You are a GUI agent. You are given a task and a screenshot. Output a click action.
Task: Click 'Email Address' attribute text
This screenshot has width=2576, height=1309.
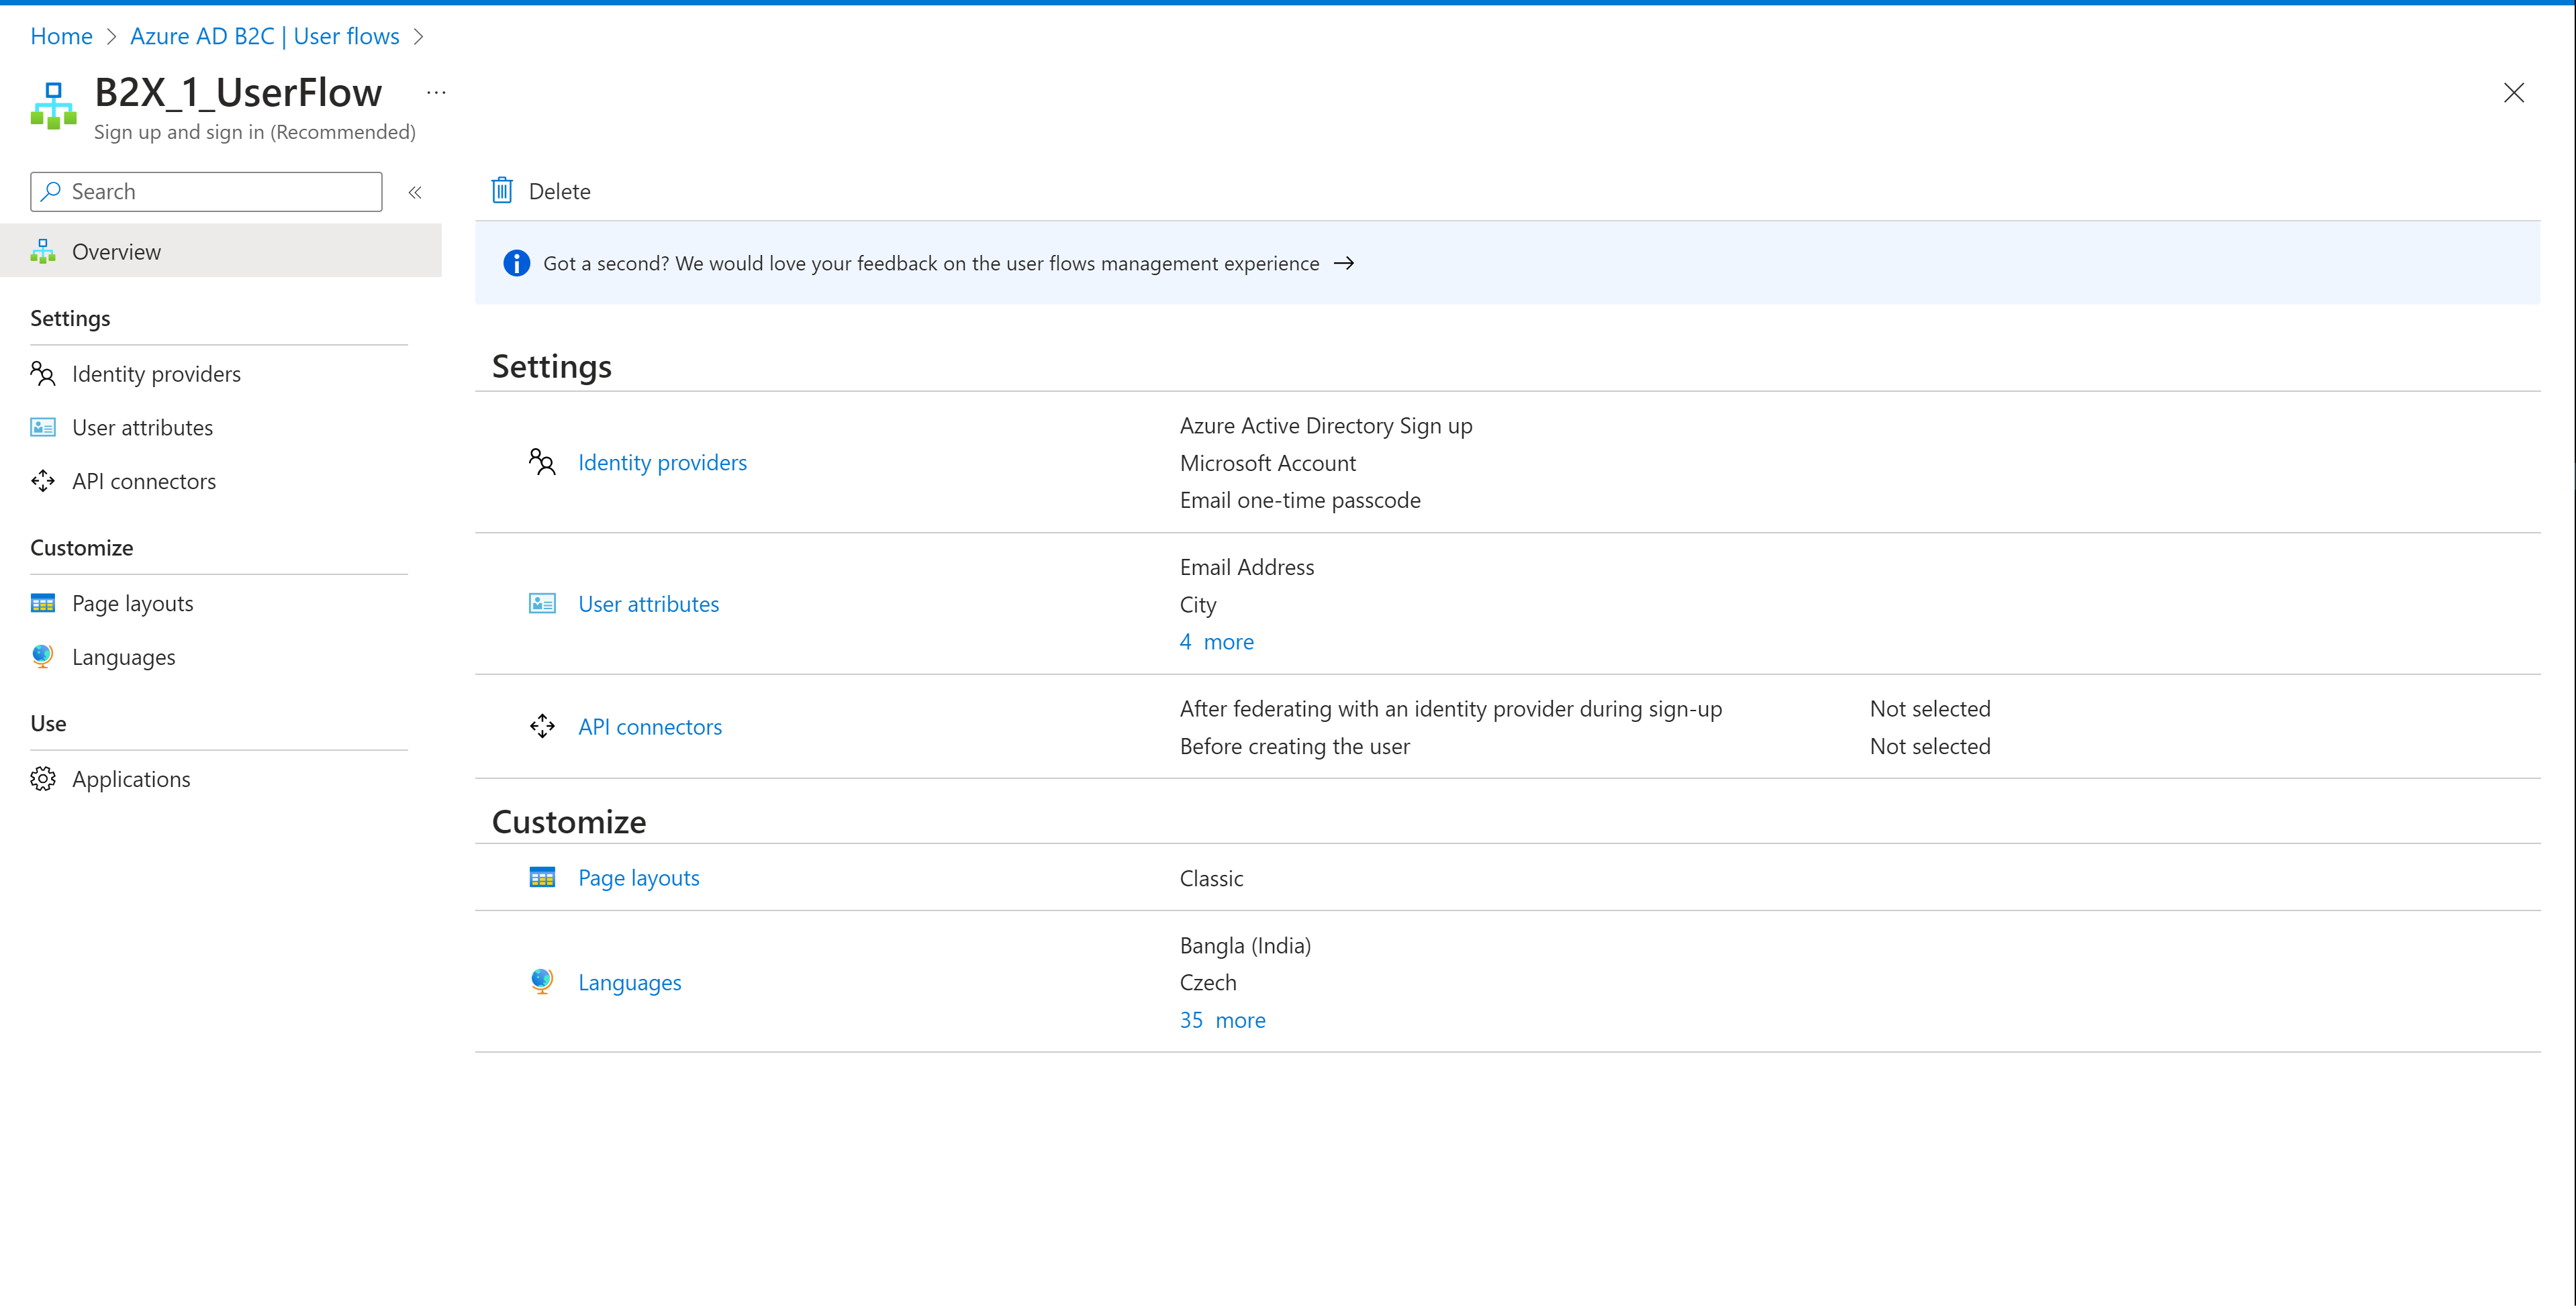(1247, 568)
